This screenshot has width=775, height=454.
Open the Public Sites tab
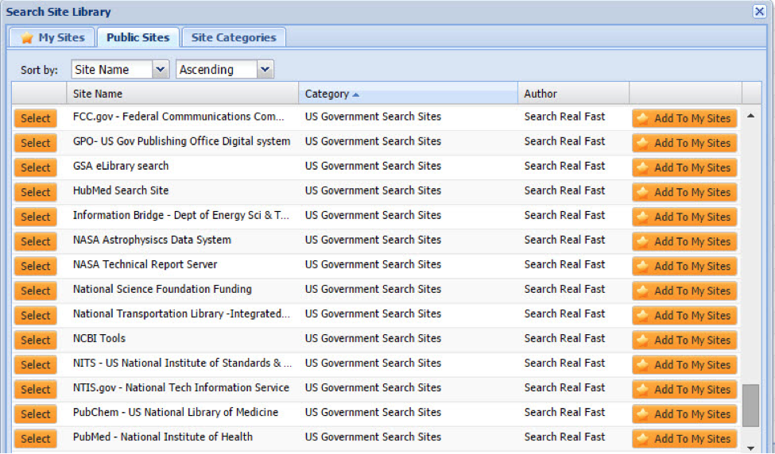pos(138,37)
